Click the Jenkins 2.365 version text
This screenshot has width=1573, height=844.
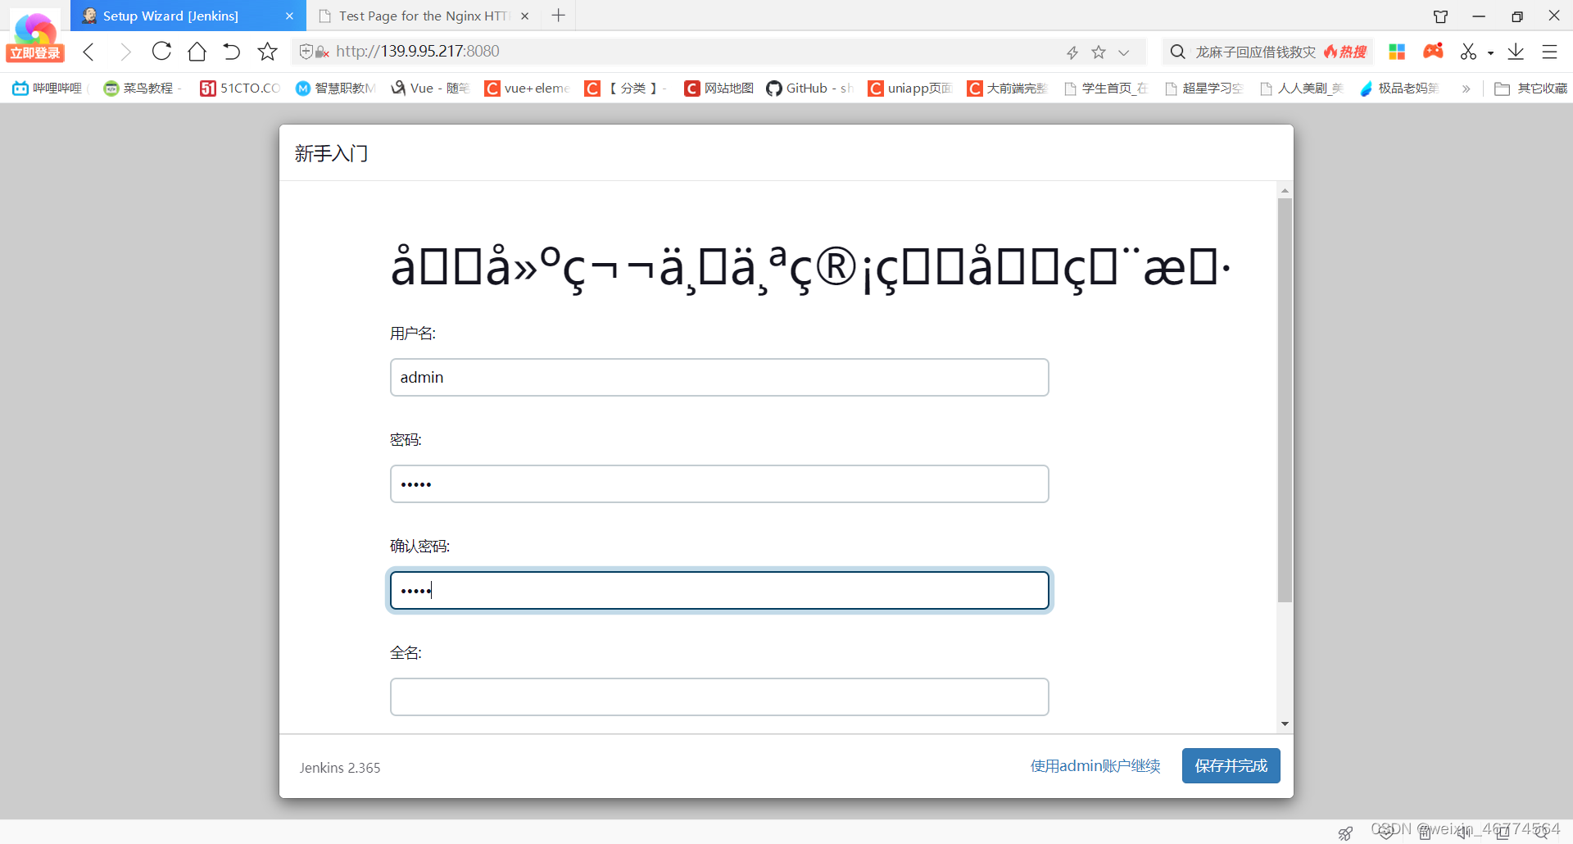340,768
